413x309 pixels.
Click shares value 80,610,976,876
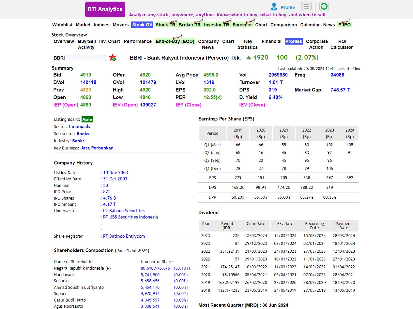pyautogui.click(x=155, y=268)
